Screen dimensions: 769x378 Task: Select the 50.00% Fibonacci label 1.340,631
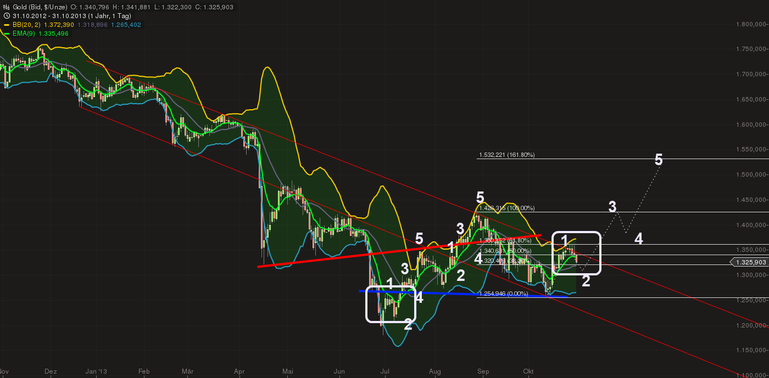[x=504, y=251]
